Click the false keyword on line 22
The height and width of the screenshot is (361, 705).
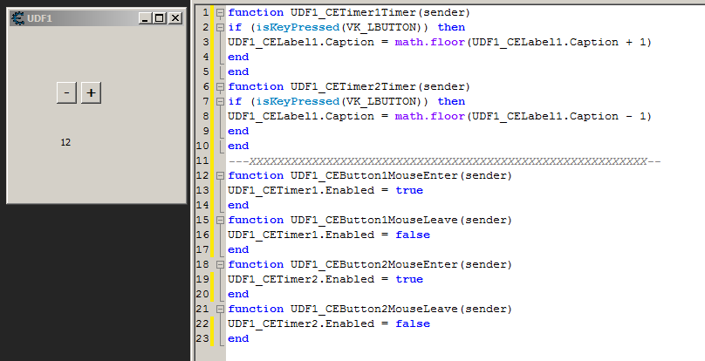tap(413, 324)
